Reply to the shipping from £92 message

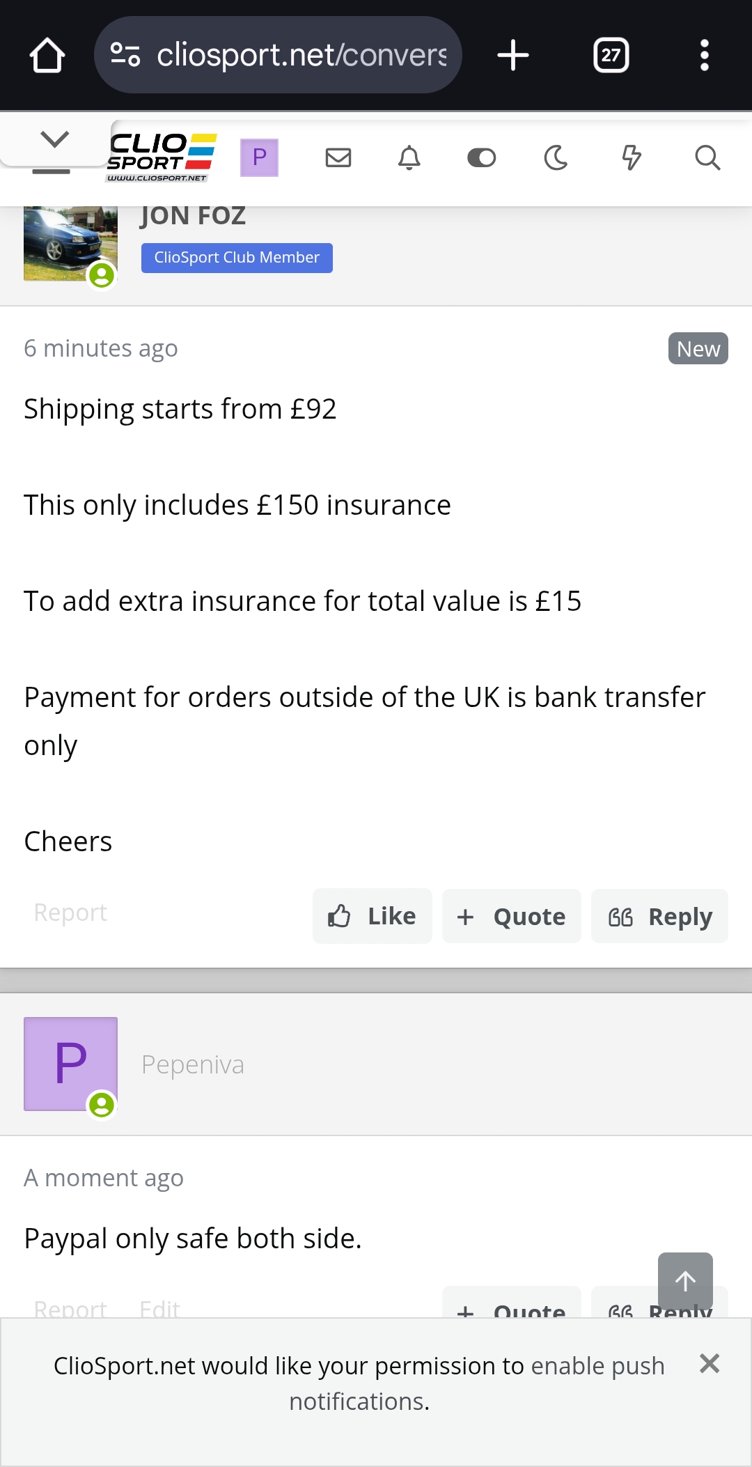[659, 916]
